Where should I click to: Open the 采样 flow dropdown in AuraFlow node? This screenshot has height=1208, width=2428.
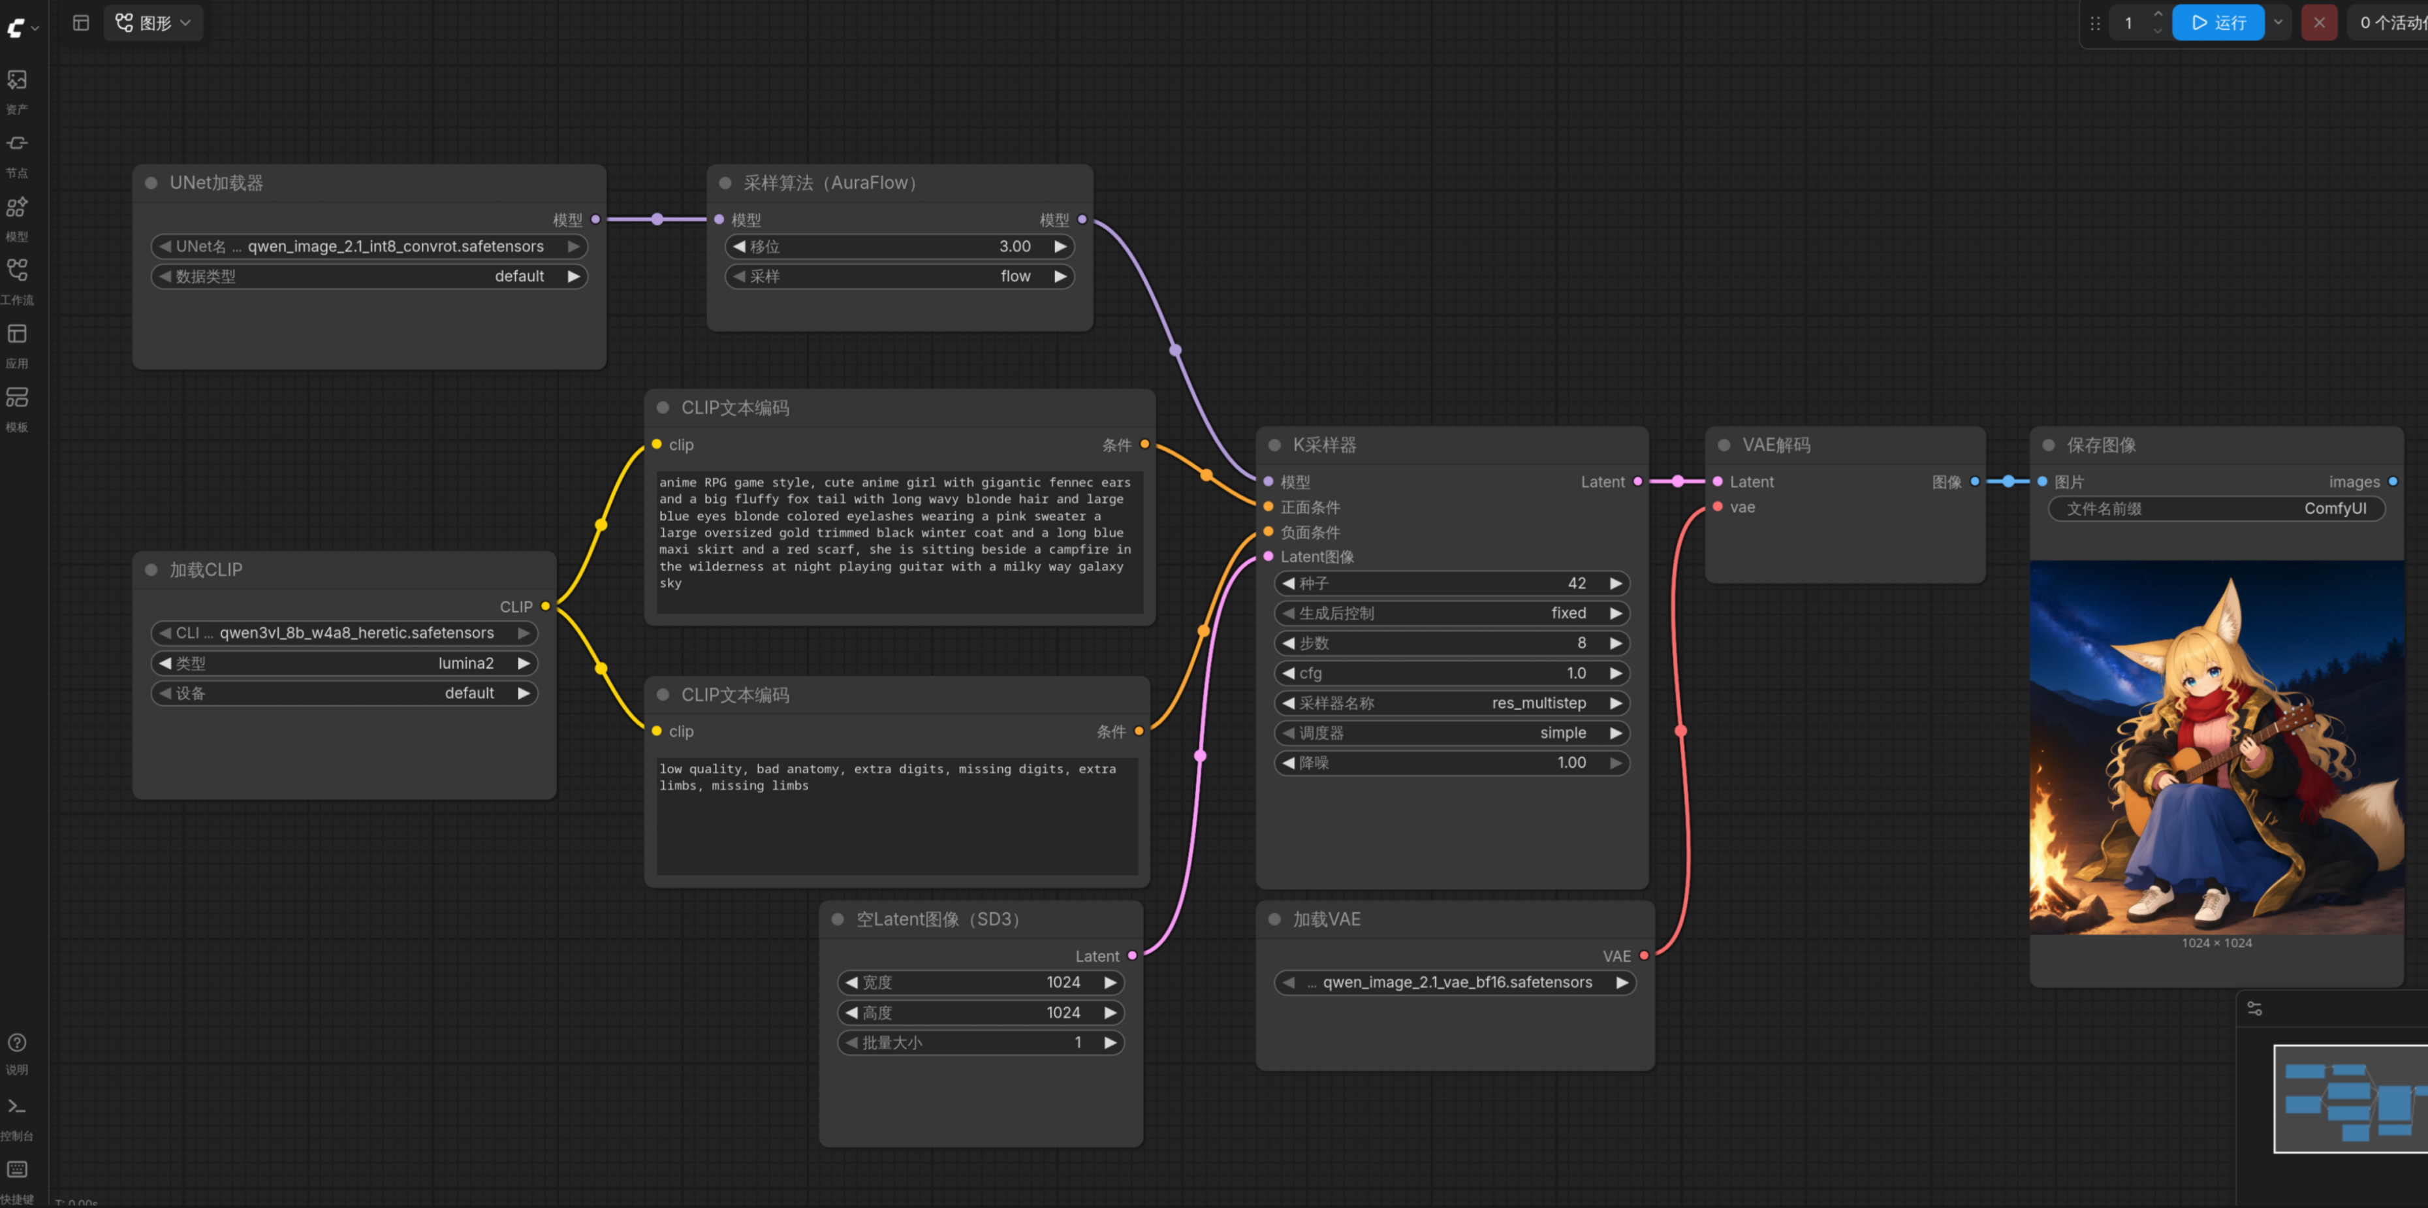899,276
